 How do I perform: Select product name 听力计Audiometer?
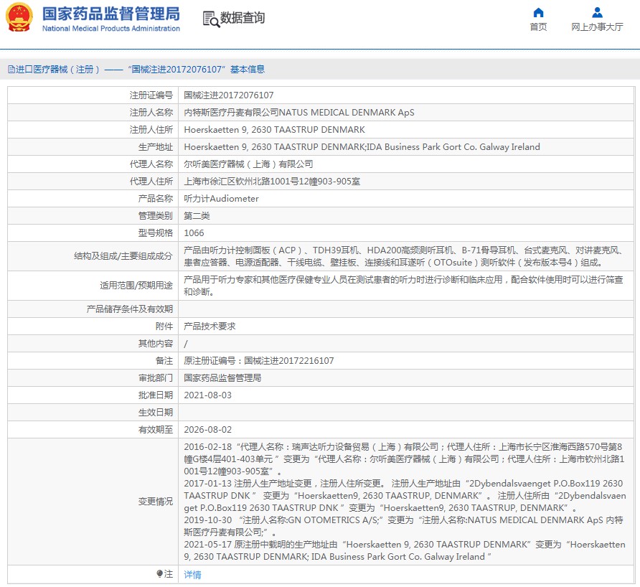click(x=221, y=198)
